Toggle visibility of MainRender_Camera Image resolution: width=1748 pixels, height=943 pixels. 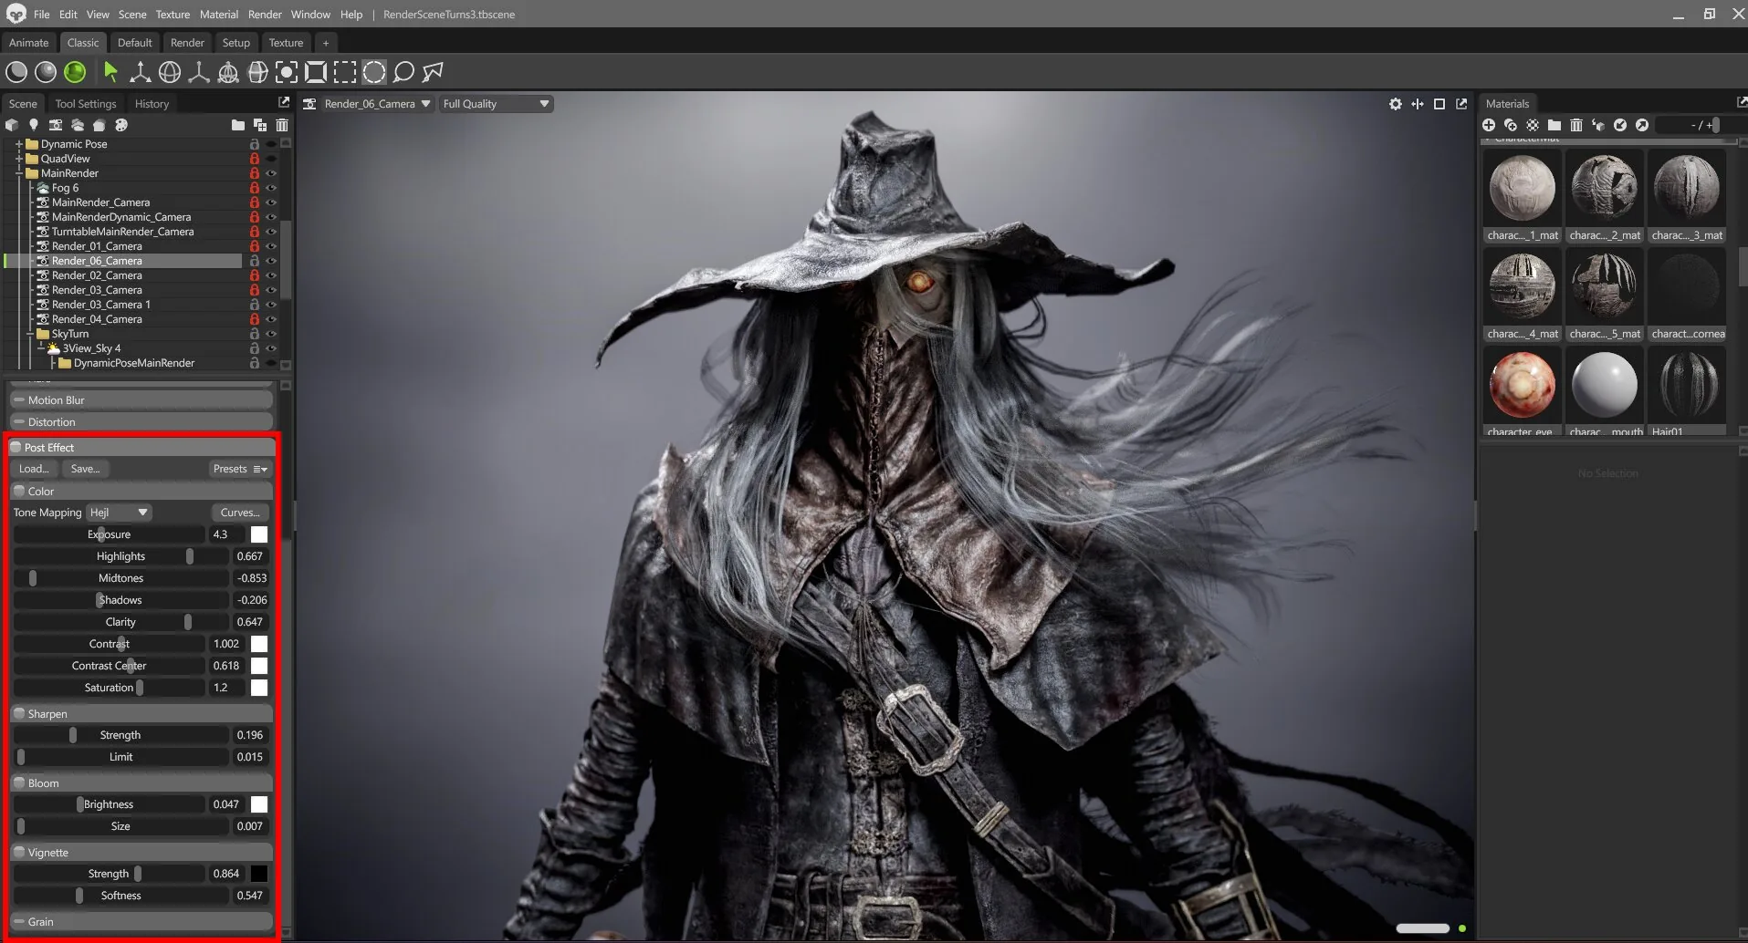point(271,202)
